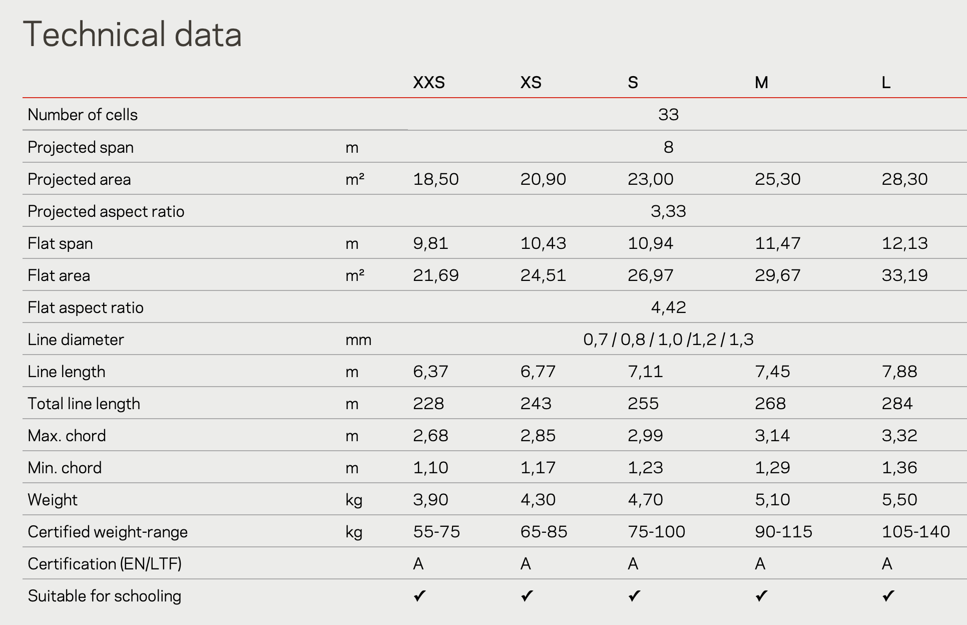Click the Technical data heading
Viewport: 967px width, 625px height.
(133, 34)
